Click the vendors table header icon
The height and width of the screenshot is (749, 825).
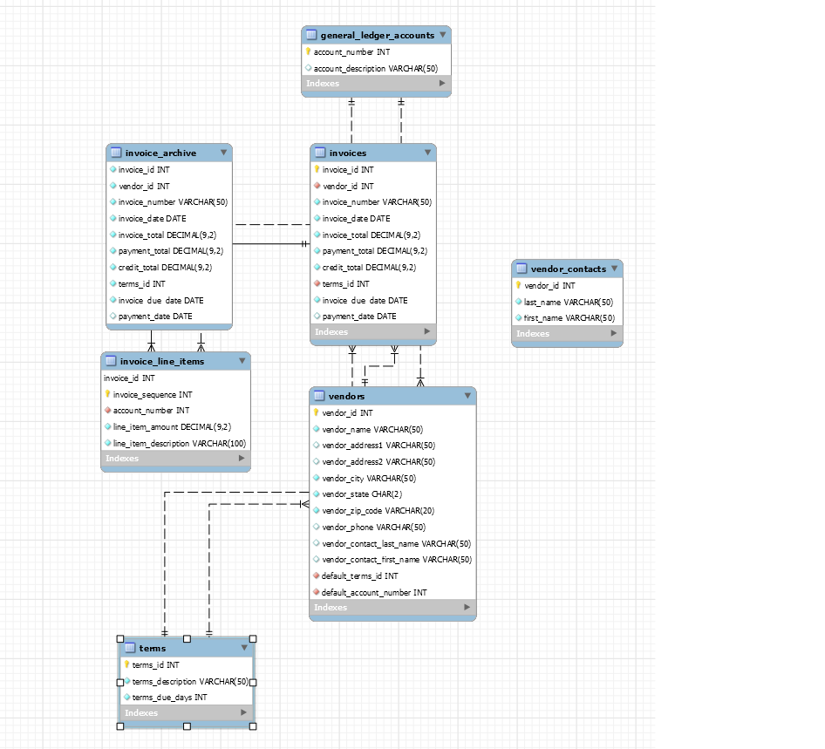[x=319, y=396]
